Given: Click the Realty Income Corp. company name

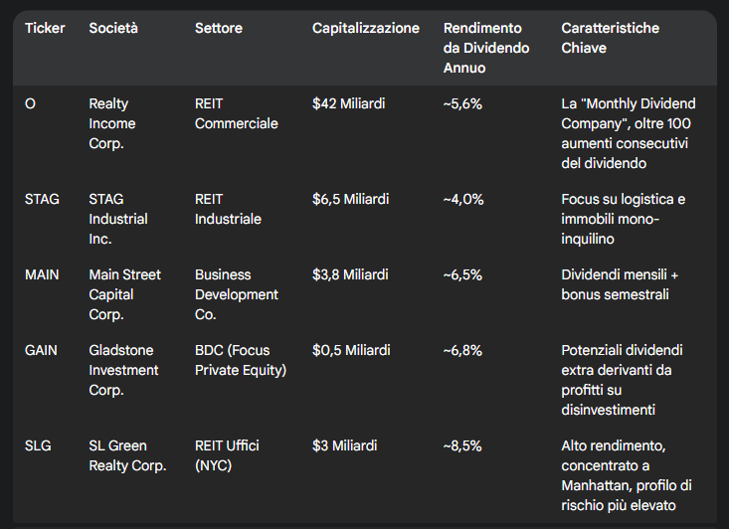Looking at the screenshot, I should tap(112, 123).
